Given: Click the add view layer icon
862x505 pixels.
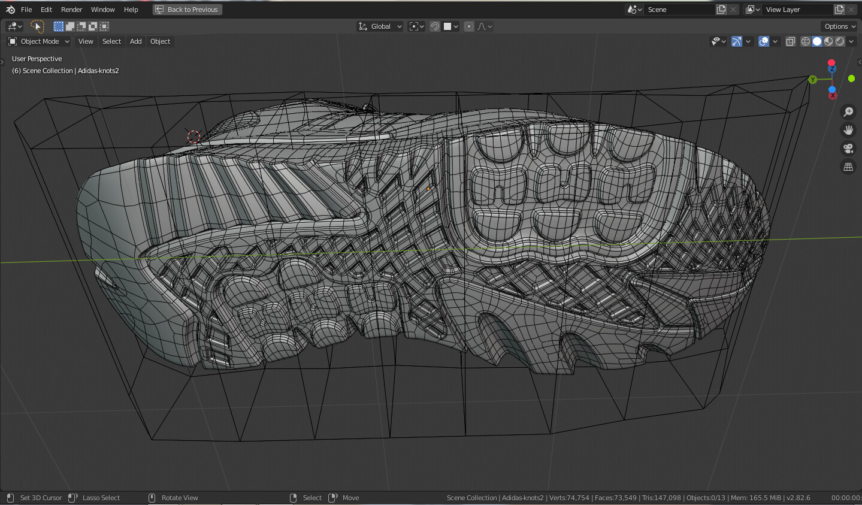Looking at the screenshot, I should click(839, 10).
